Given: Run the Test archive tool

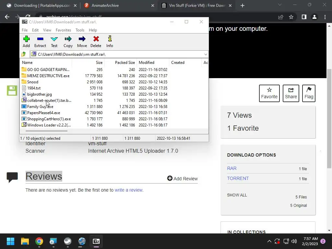Looking at the screenshot, I should [54, 39].
